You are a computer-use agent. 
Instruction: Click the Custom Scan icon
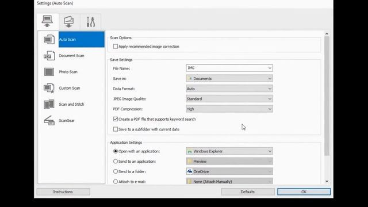[x=49, y=88]
